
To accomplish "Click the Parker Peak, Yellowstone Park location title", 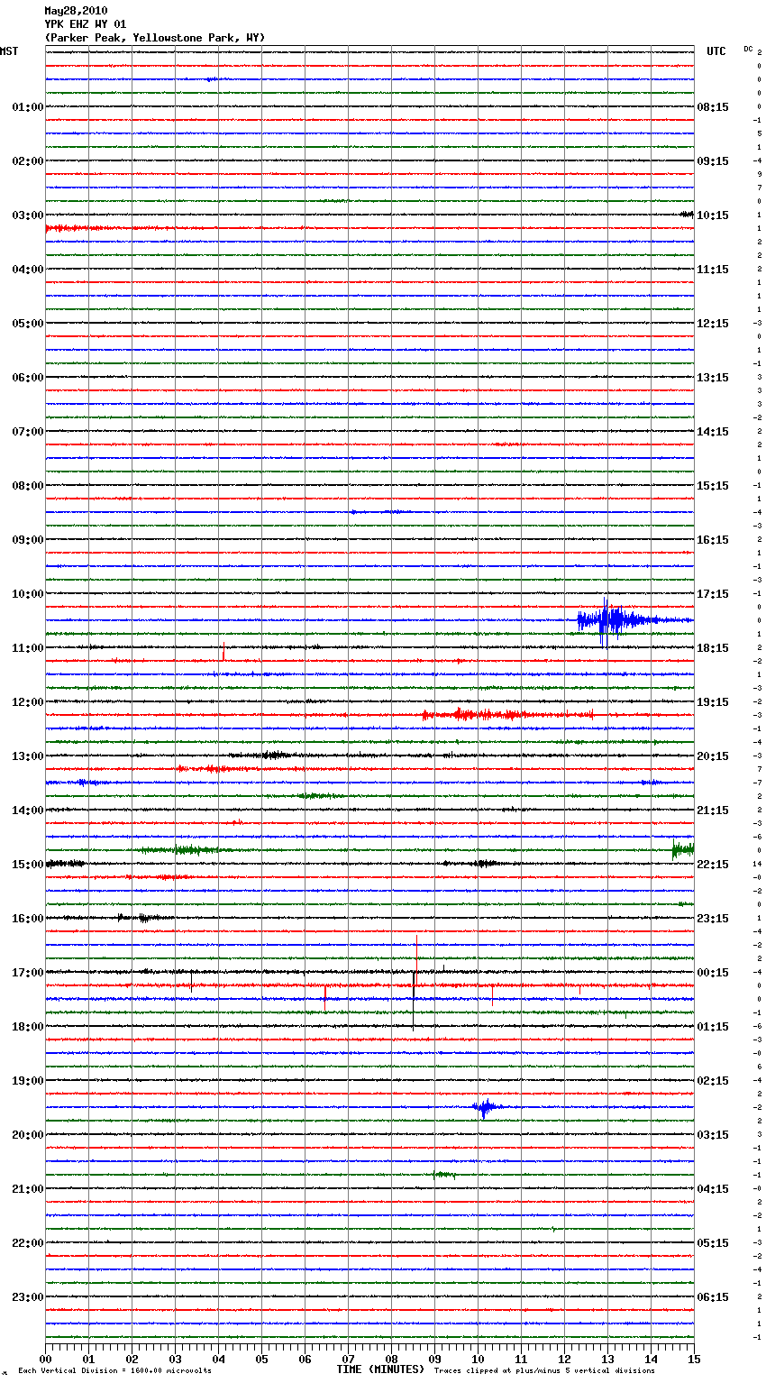I will pos(155,38).
